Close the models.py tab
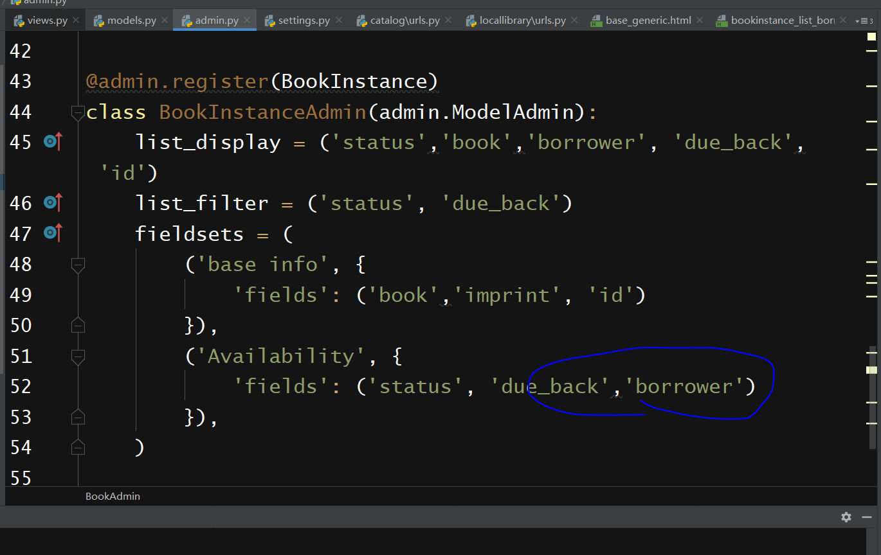The height and width of the screenshot is (555, 881). (x=165, y=21)
